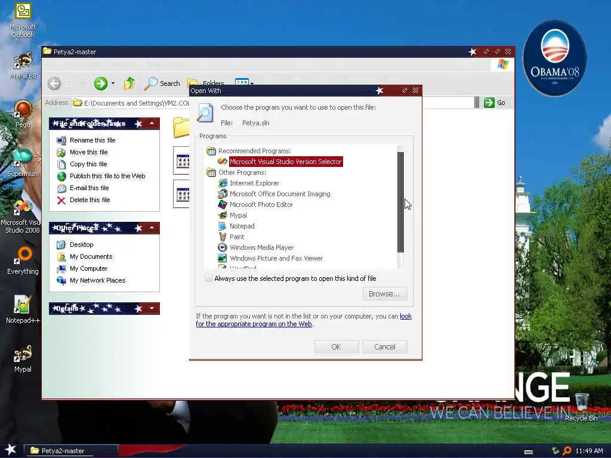Open Desktop in Other Places
The image size is (611, 458).
tap(81, 245)
